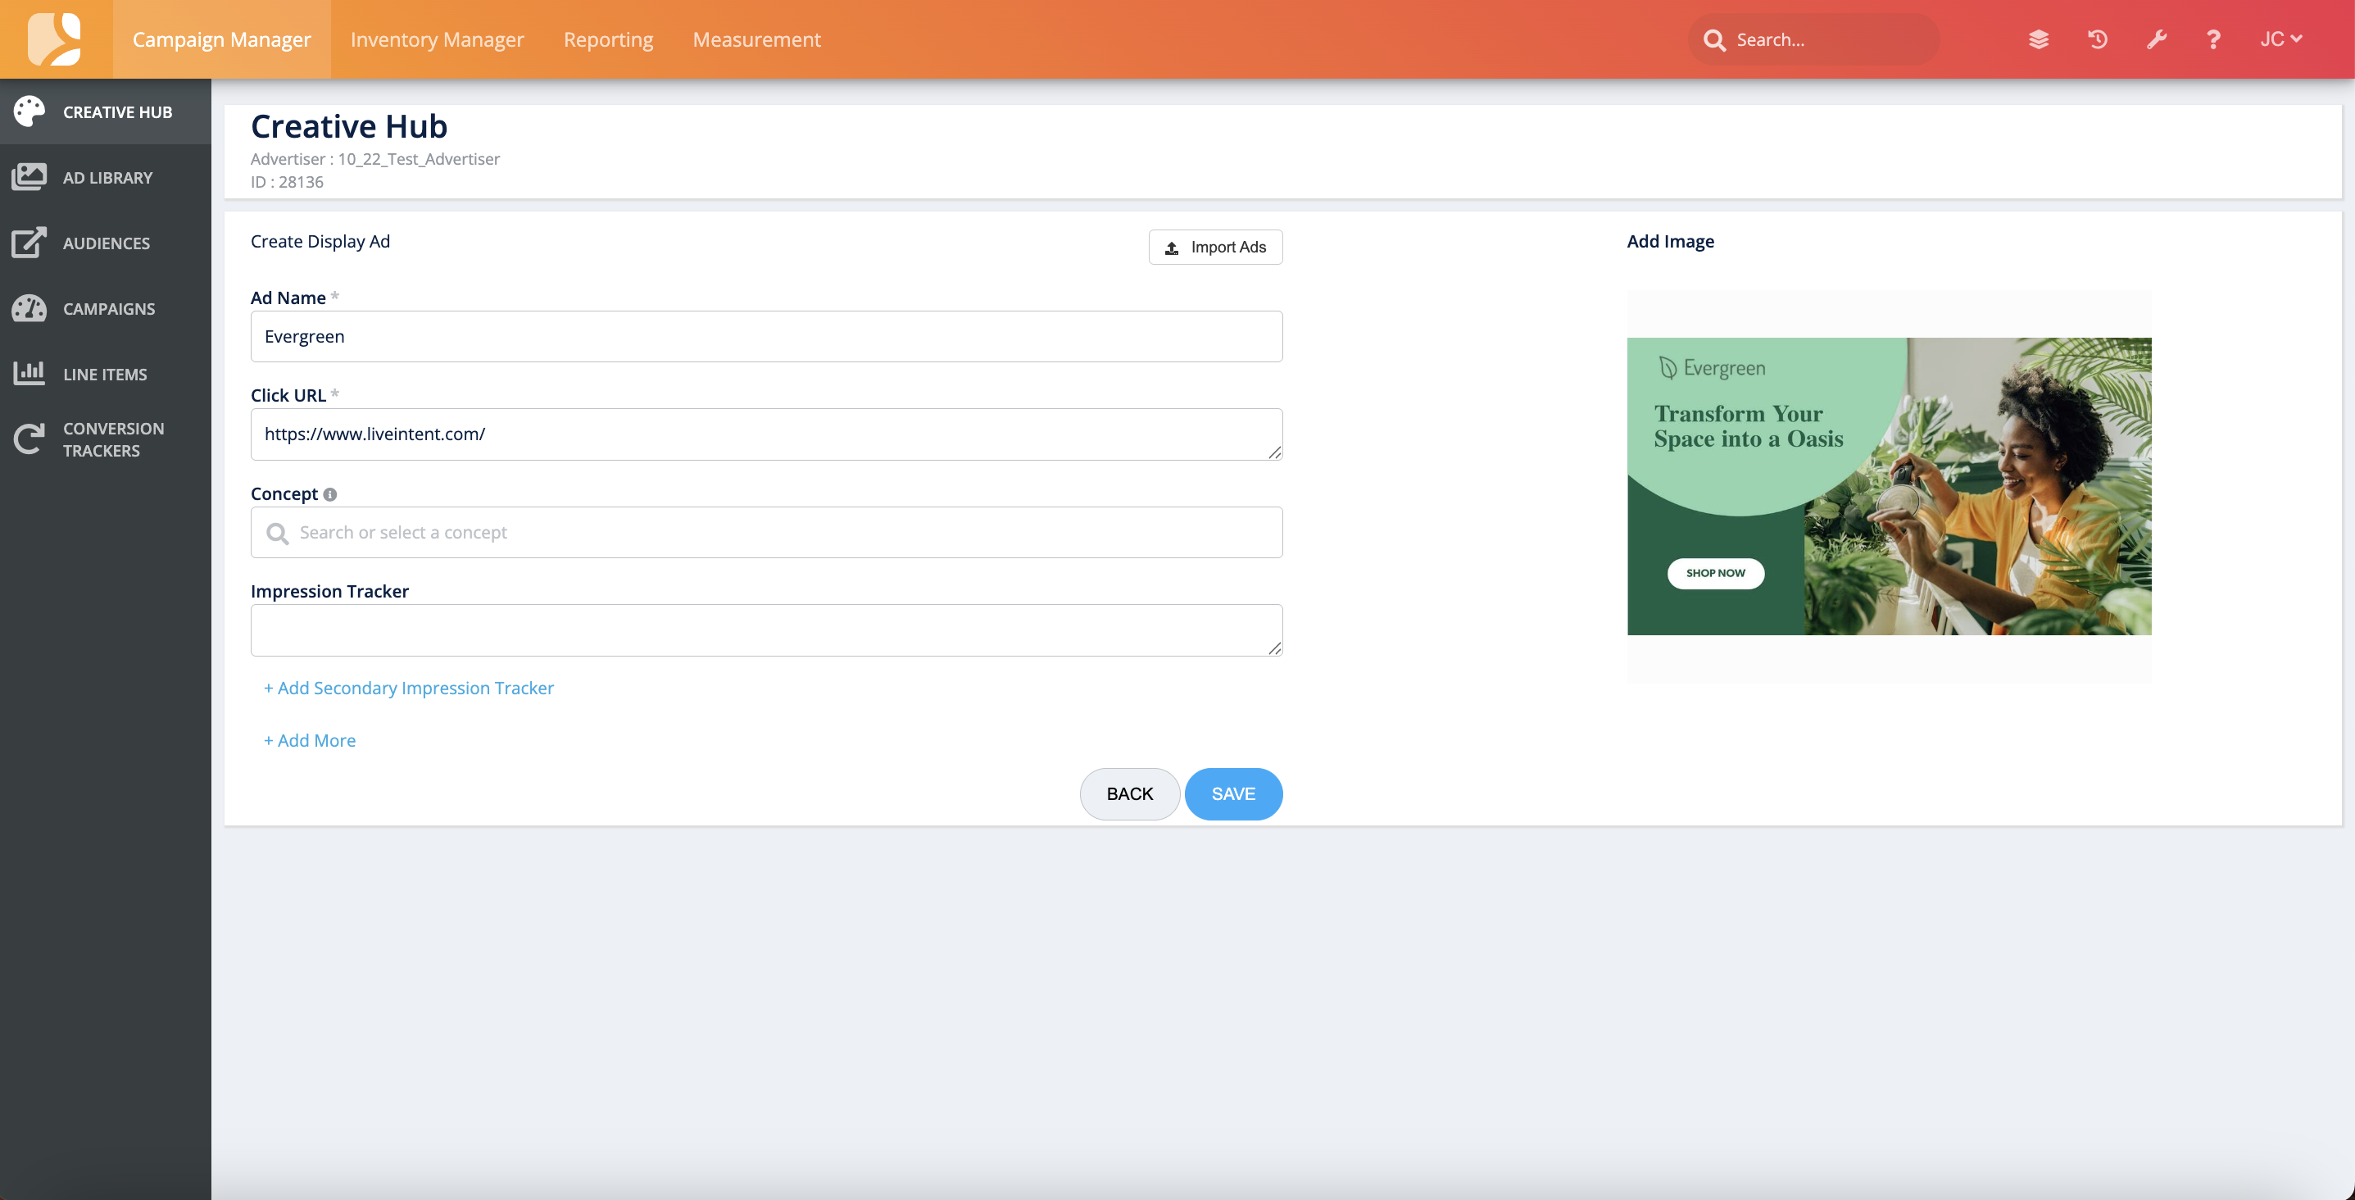This screenshot has width=2355, height=1200.
Task: Open Ad Library images icon
Action: [29, 177]
